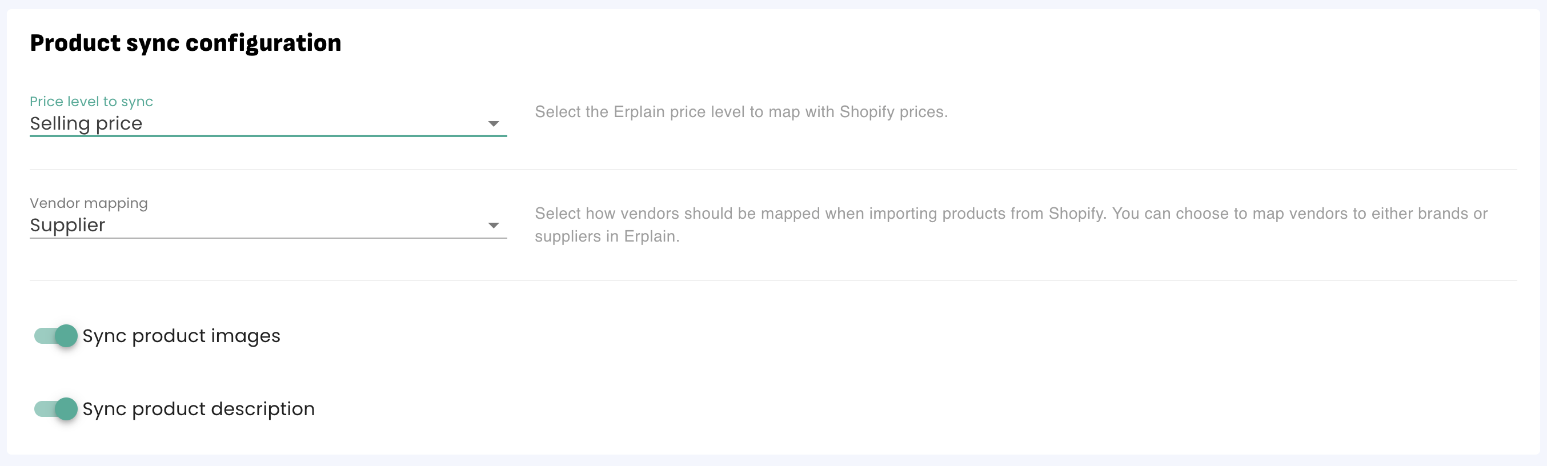Click the price level help text sentence
Viewport: 1547px width, 466px height.
(x=740, y=112)
